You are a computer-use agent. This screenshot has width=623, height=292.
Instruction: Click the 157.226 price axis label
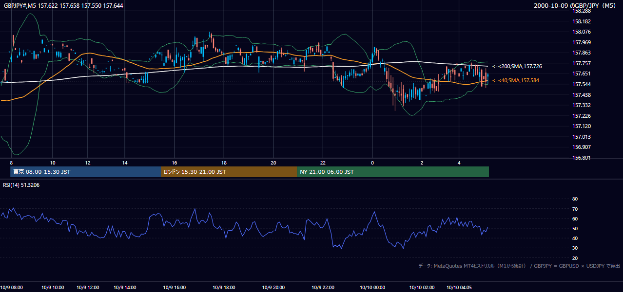(582, 116)
